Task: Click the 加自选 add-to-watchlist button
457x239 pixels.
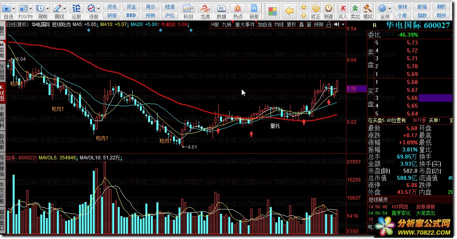Action: click(265, 25)
